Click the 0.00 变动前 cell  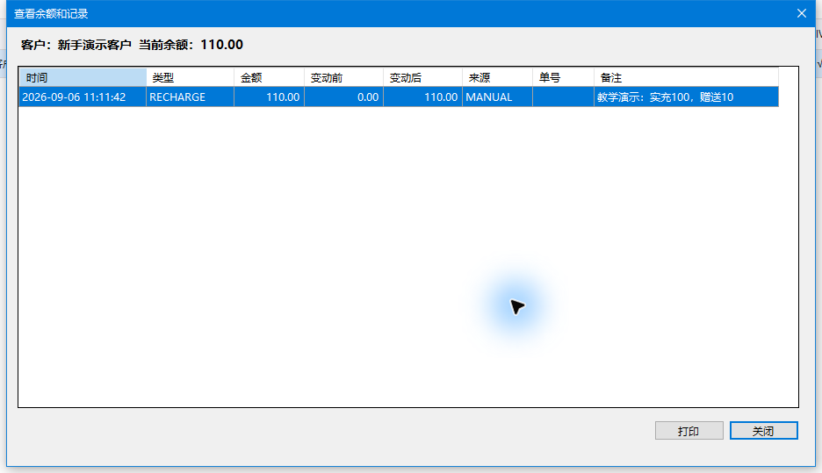pos(344,97)
